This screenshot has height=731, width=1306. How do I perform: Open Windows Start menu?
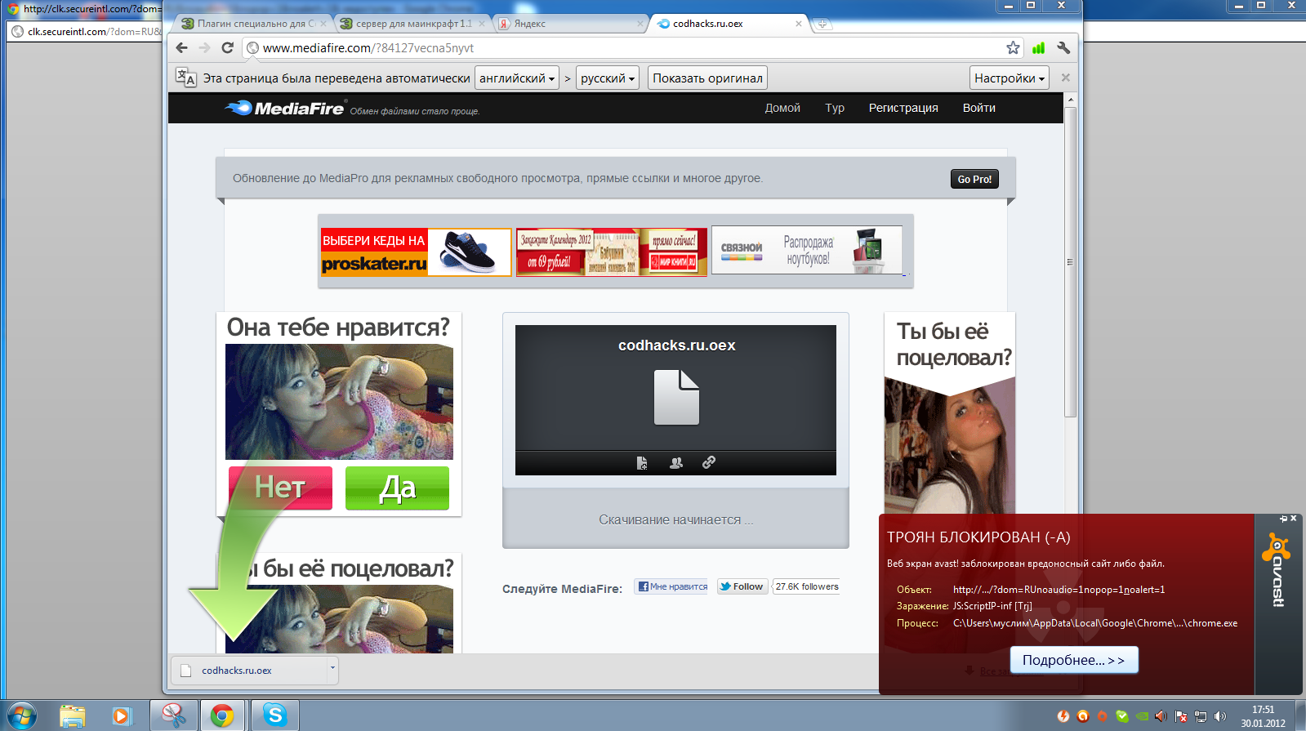point(21,715)
